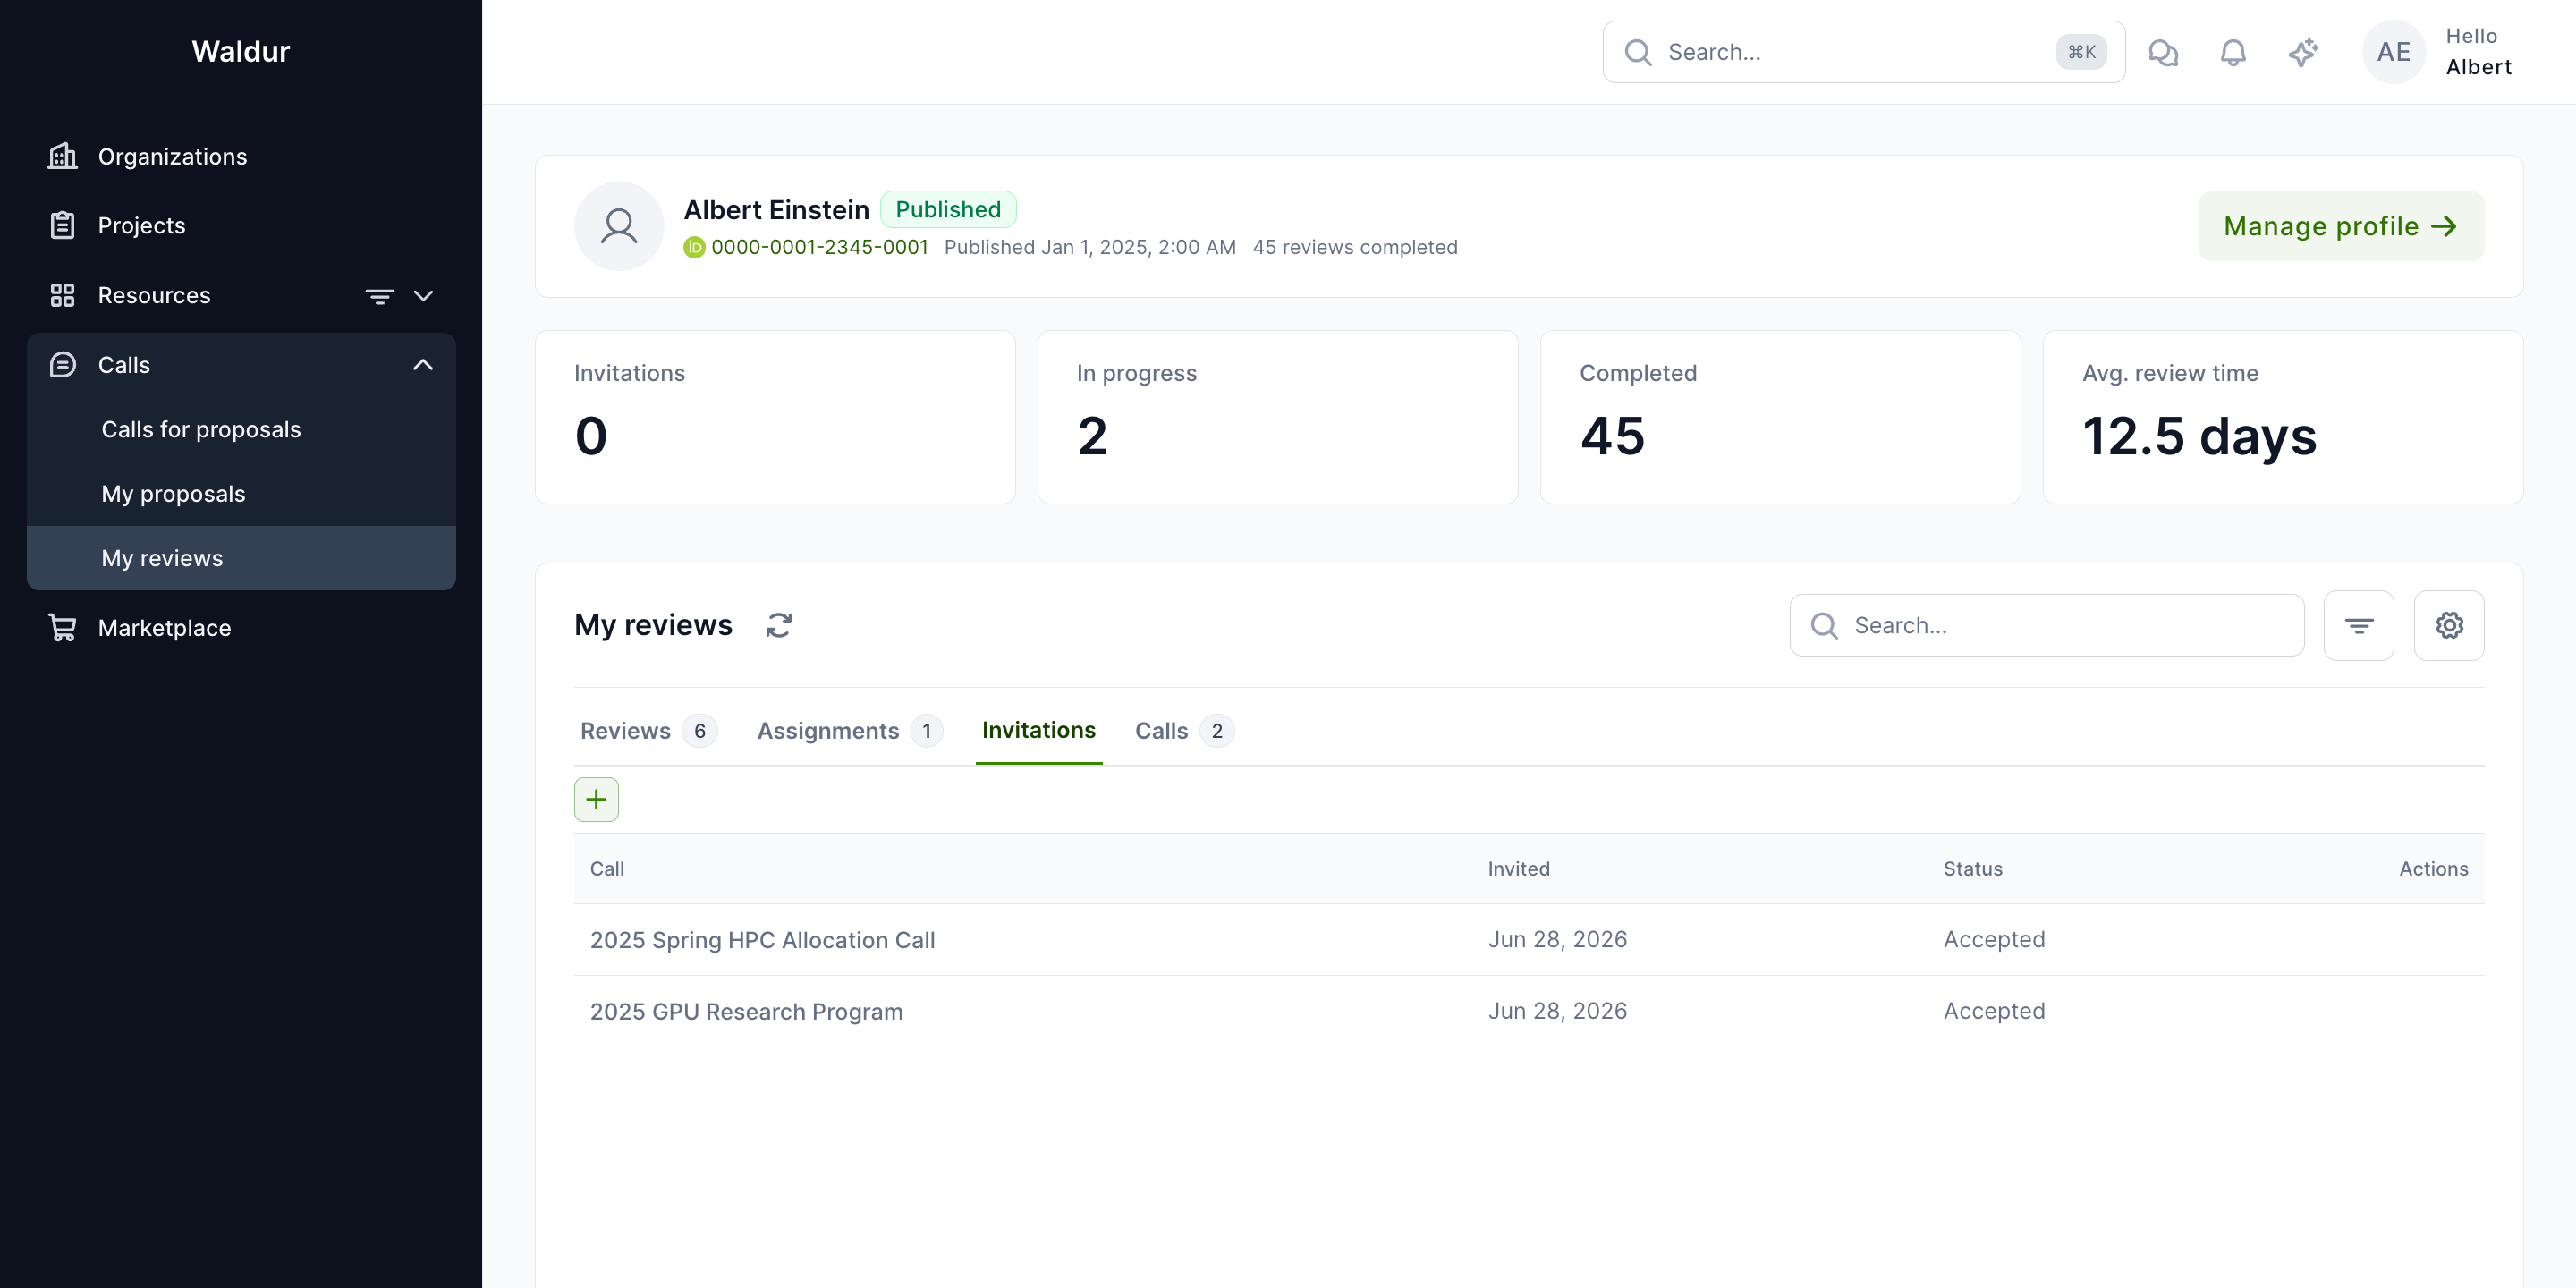Click the Manage profile button
2576x1288 pixels.
2340,226
